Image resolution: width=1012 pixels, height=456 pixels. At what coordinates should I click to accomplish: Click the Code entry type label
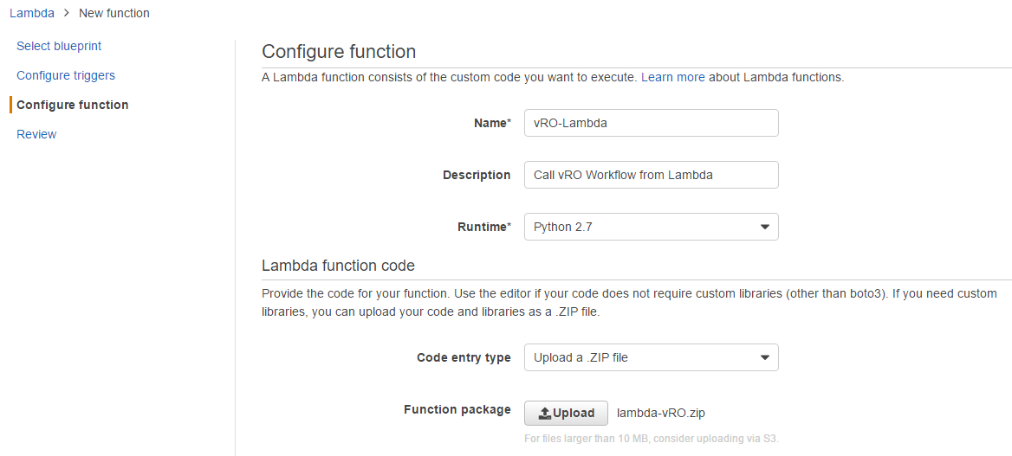[464, 357]
